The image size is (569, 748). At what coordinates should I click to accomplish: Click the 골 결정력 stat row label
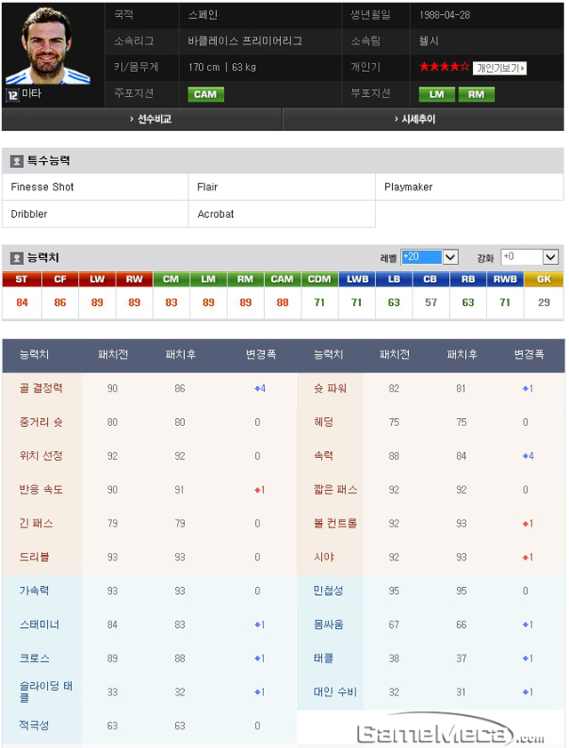(x=41, y=389)
